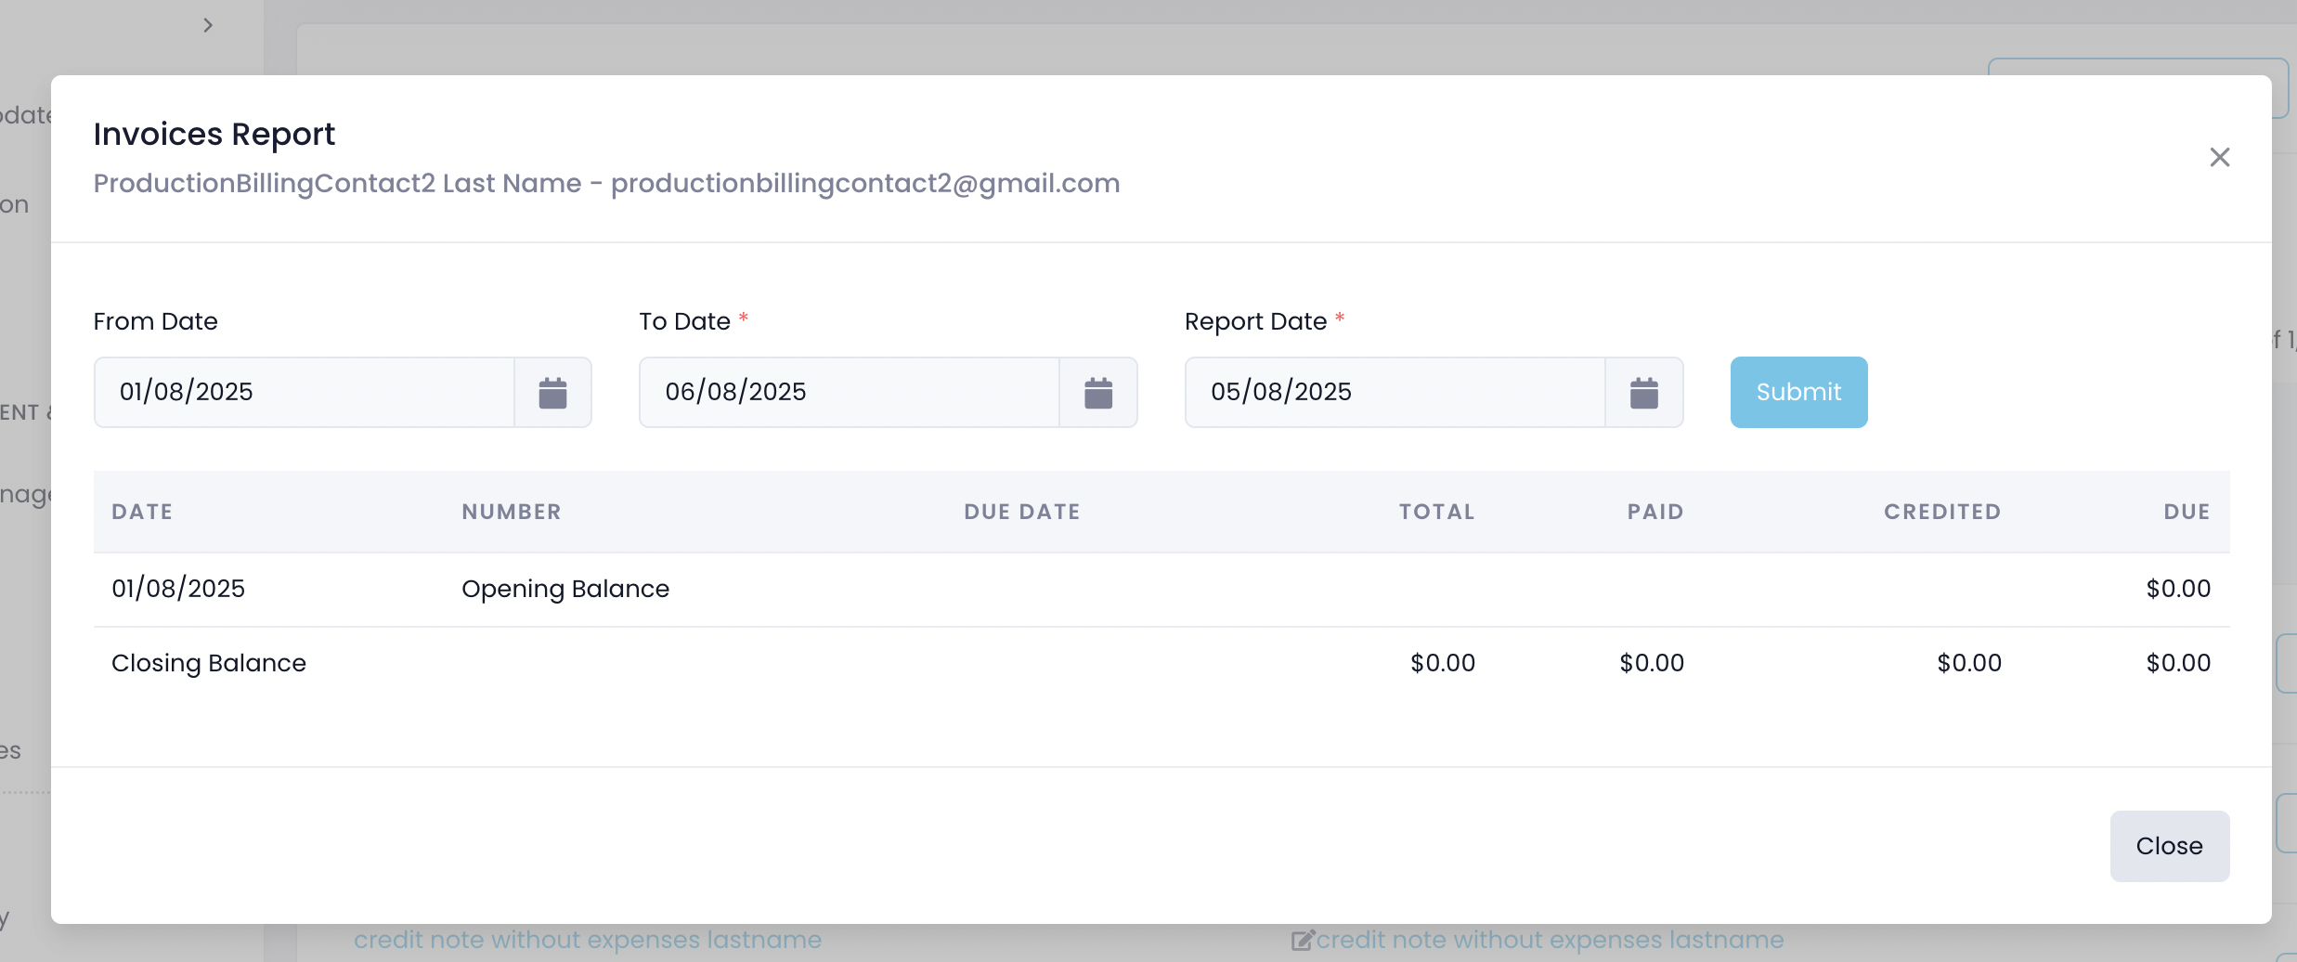Click the DATE column header
The width and height of the screenshot is (2297, 962).
[142, 512]
